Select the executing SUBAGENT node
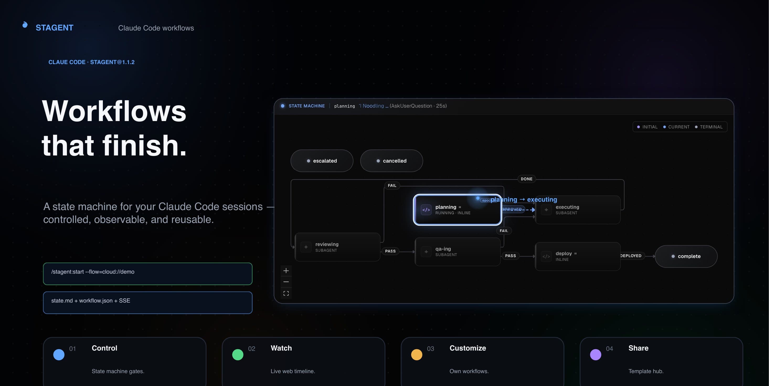The image size is (769, 386). [578, 210]
